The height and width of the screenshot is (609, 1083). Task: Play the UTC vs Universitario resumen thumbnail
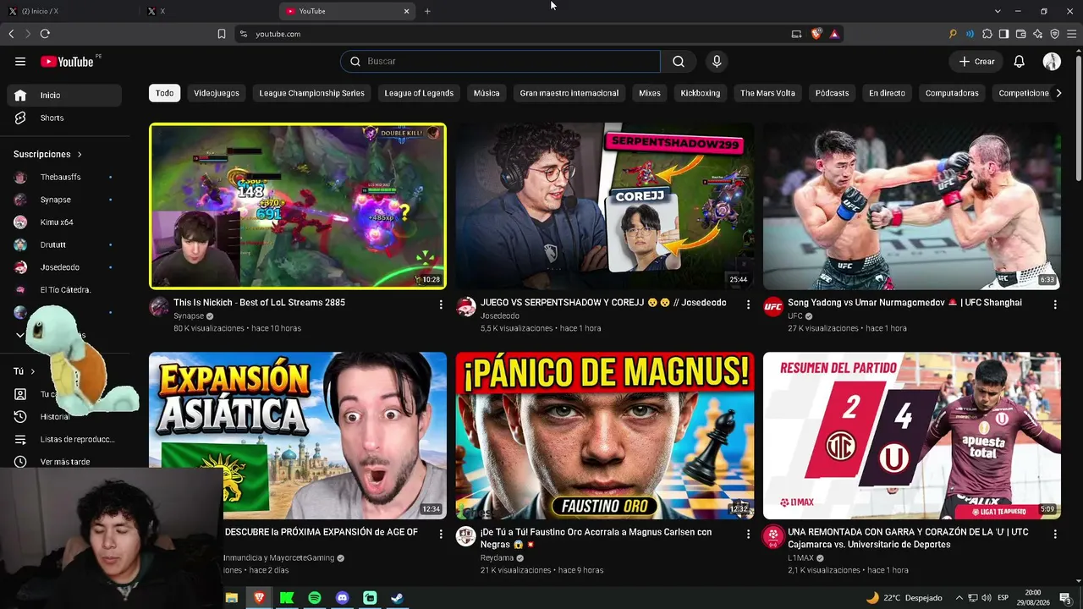click(x=912, y=436)
